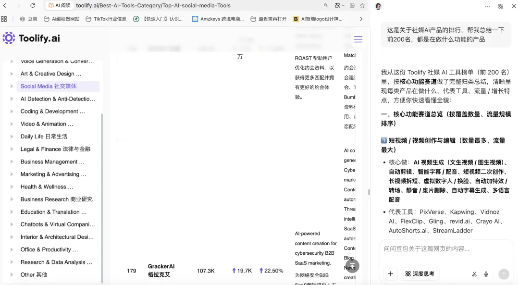The image size is (519, 285).
Task: Open the page translate icon
Action: coord(337,5)
